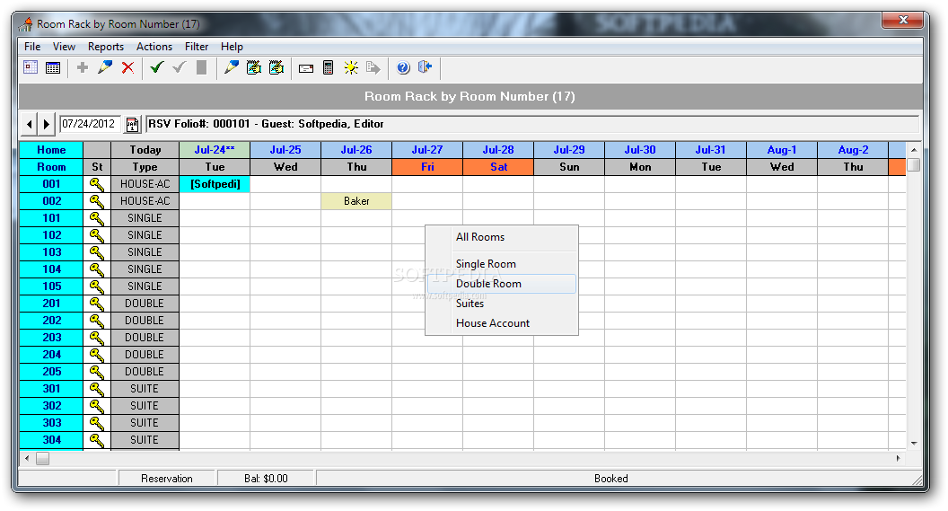Click the key status icon for room 105
The height and width of the screenshot is (511, 948).
[97, 286]
